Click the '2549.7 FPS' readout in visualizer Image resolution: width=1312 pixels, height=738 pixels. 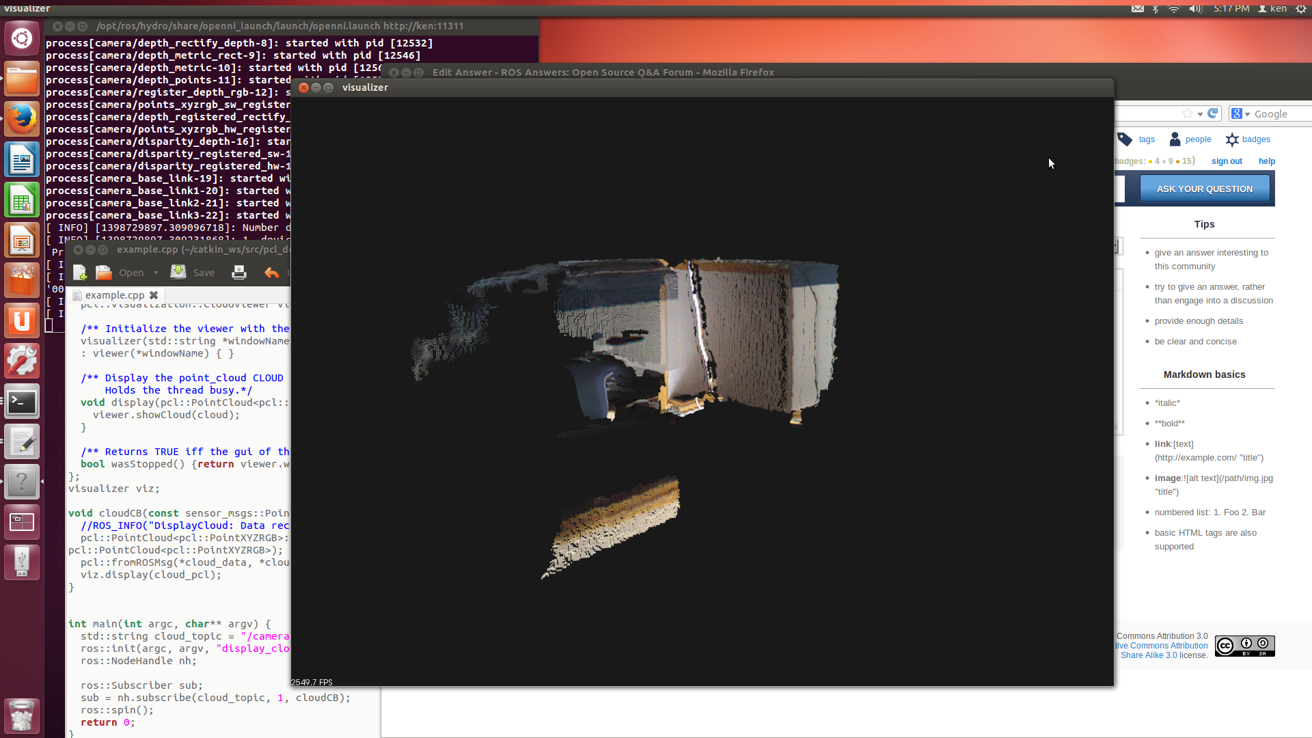312,682
